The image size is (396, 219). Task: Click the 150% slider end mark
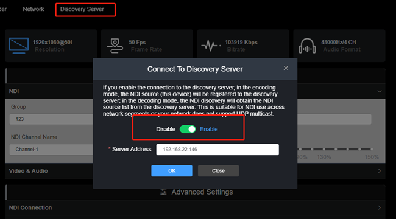[372, 149]
